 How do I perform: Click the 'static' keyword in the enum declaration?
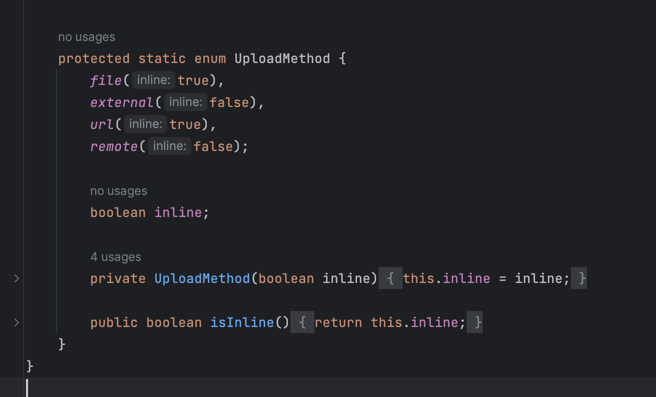[x=162, y=58]
